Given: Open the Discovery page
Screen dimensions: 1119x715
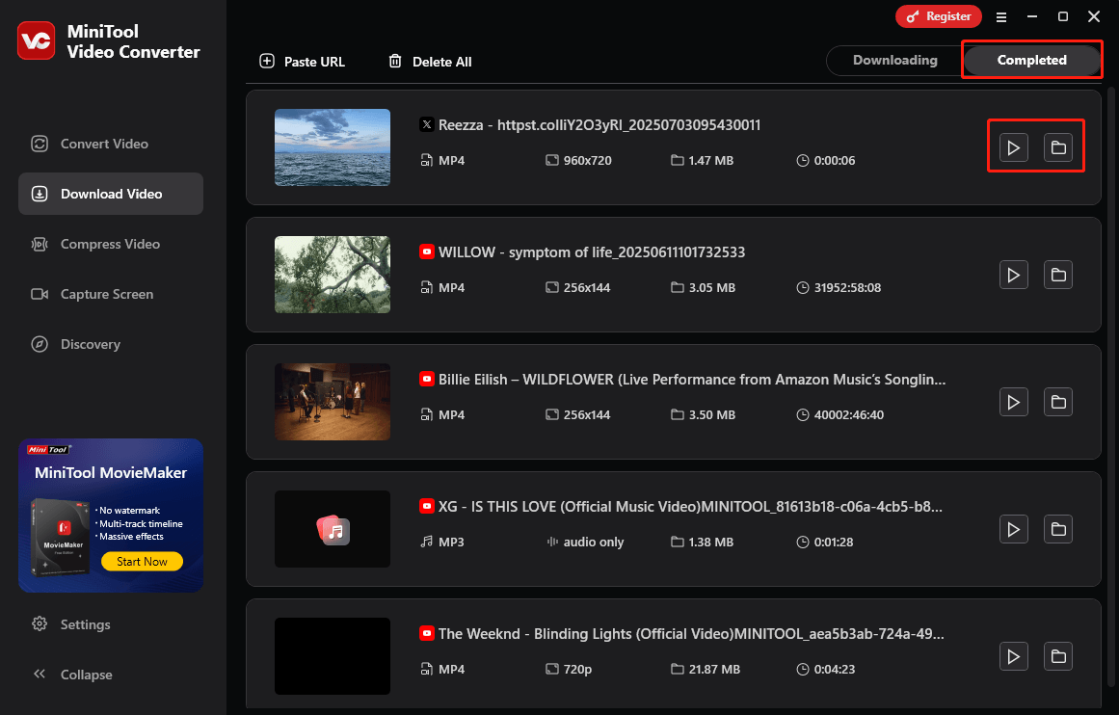Looking at the screenshot, I should click(111, 344).
